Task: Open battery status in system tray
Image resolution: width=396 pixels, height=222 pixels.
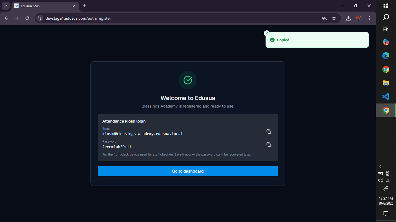Action: pos(381,173)
